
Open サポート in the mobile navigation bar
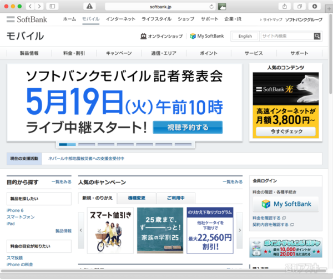pyautogui.click(x=300, y=53)
